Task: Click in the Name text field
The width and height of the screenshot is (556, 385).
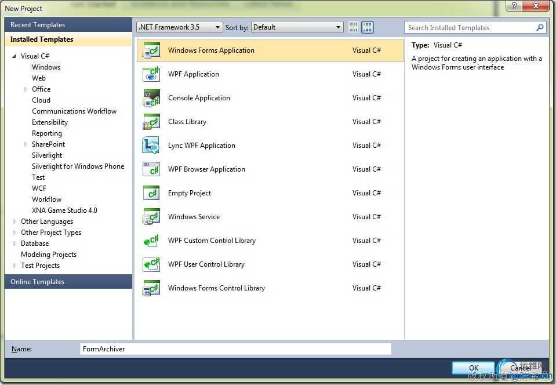Action: [x=235, y=349]
